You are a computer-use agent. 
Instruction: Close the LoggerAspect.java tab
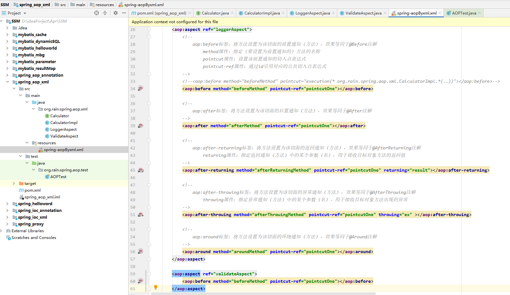[333, 13]
